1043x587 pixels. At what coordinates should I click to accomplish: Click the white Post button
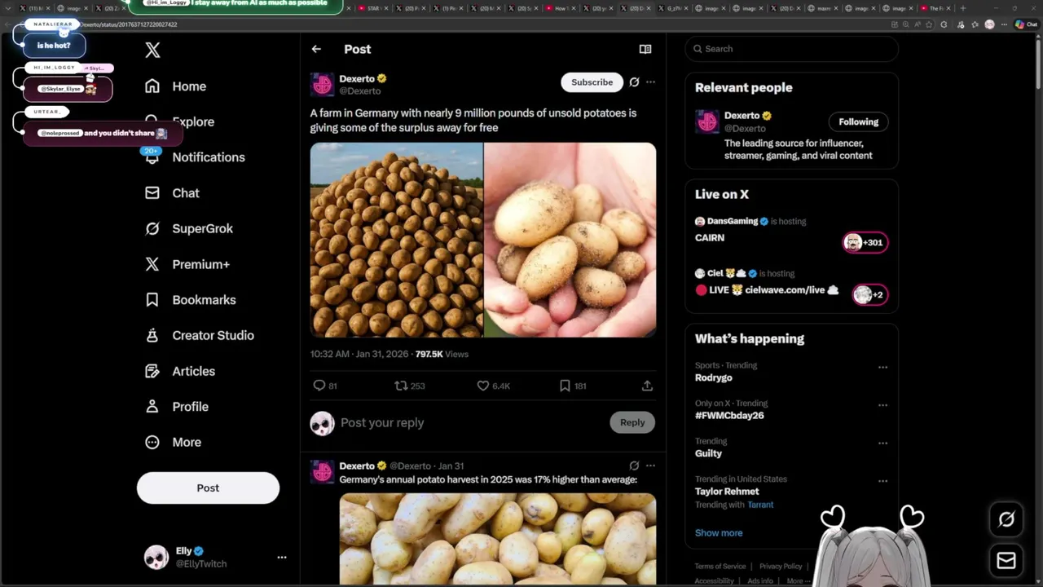pos(208,488)
